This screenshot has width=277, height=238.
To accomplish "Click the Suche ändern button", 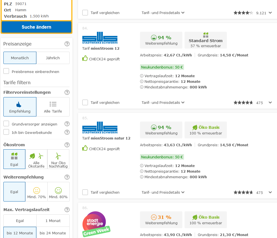I will pos(36,27).
